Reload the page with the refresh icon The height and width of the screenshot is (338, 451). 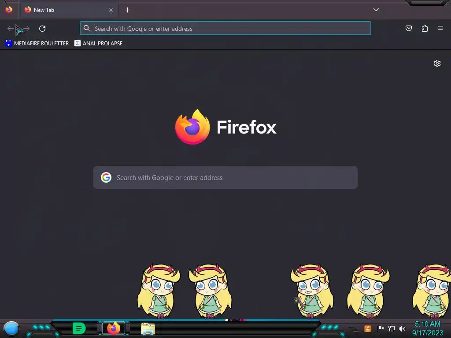(42, 29)
